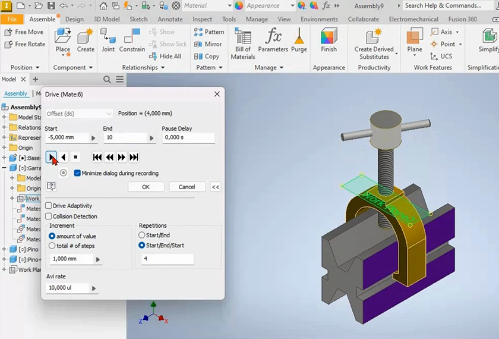Click OK in the Drive dialog

point(146,187)
